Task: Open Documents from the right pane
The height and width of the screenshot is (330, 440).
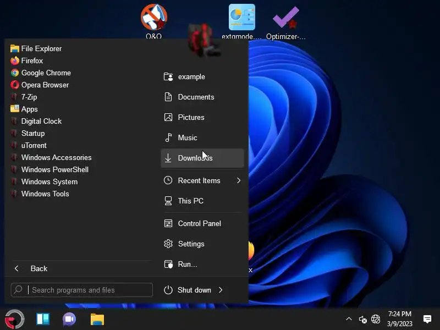Action: (202, 97)
